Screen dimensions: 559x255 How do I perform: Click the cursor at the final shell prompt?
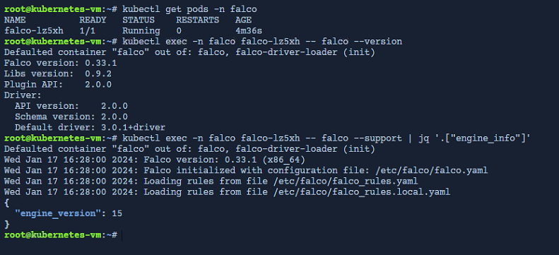(x=122, y=235)
